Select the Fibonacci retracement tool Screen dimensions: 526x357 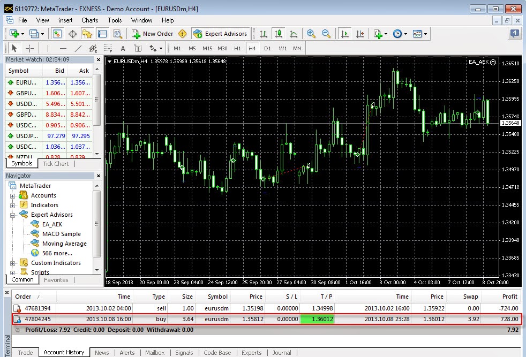pyautogui.click(x=108, y=49)
